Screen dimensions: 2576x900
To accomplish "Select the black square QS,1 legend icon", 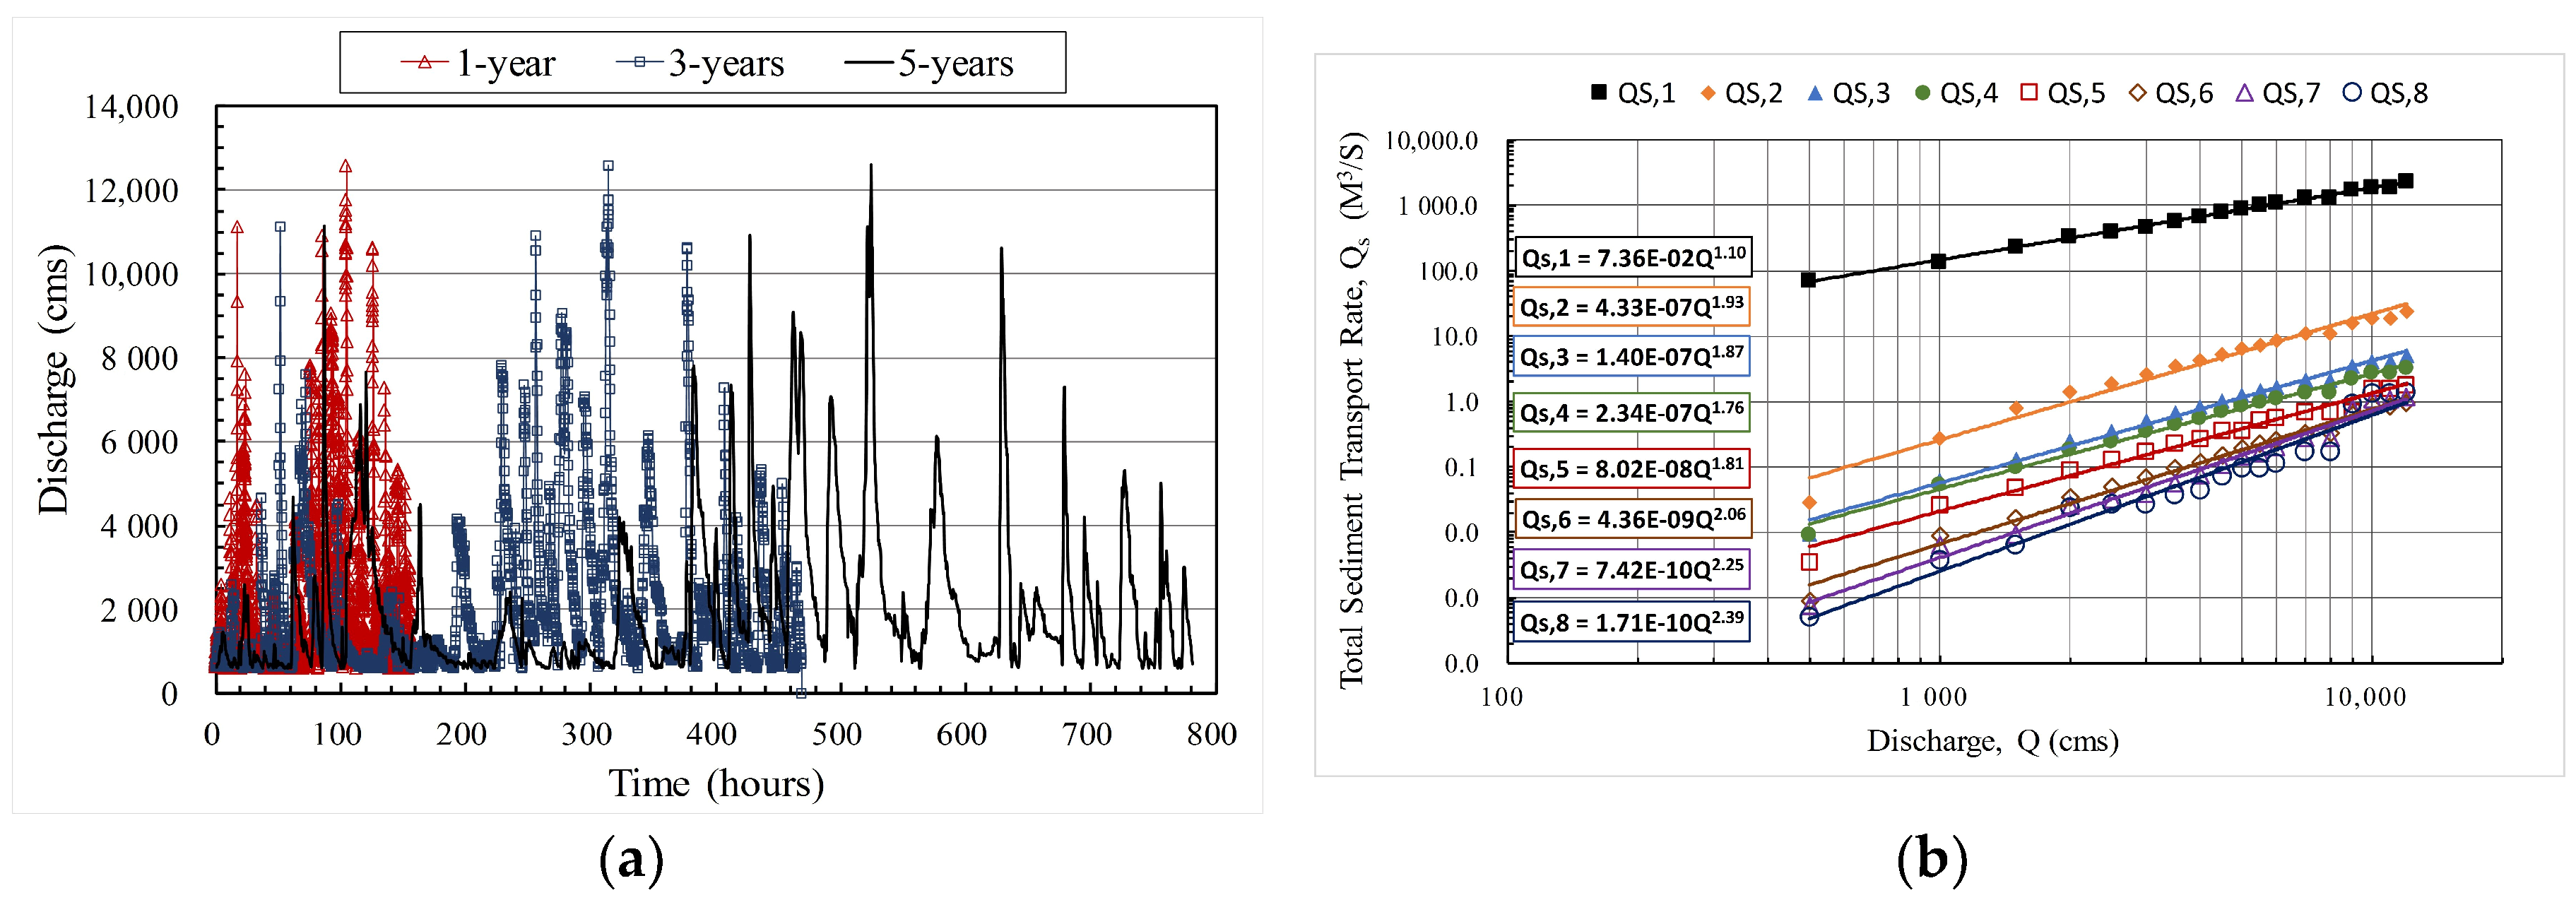I will (x=1599, y=93).
